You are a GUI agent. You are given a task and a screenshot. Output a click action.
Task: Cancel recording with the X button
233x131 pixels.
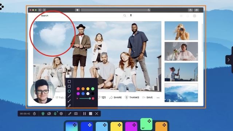tap(96, 114)
